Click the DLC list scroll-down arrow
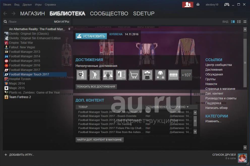 (195, 132)
